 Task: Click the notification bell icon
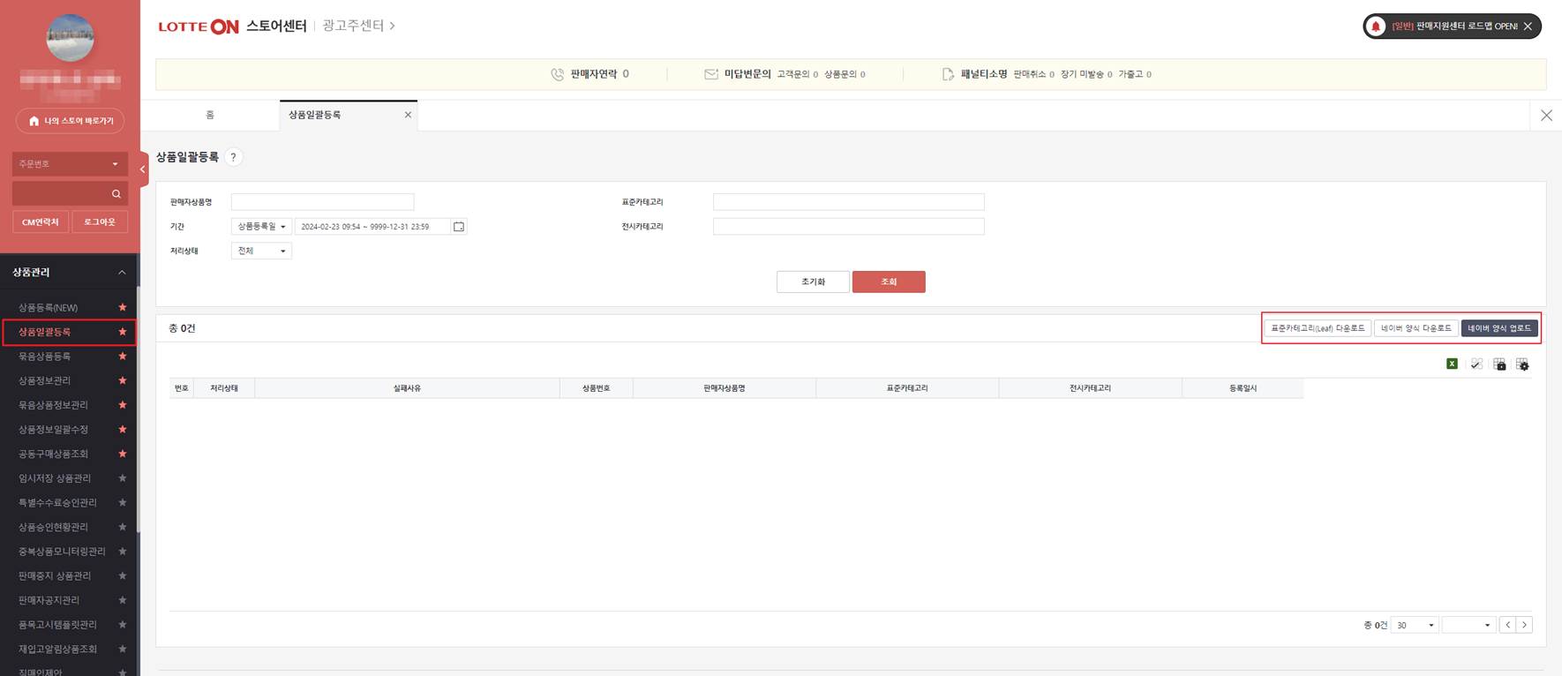pyautogui.click(x=1375, y=26)
